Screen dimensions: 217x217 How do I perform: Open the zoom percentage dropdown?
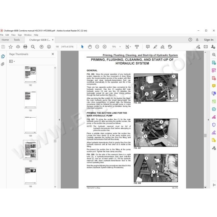pos(120,47)
